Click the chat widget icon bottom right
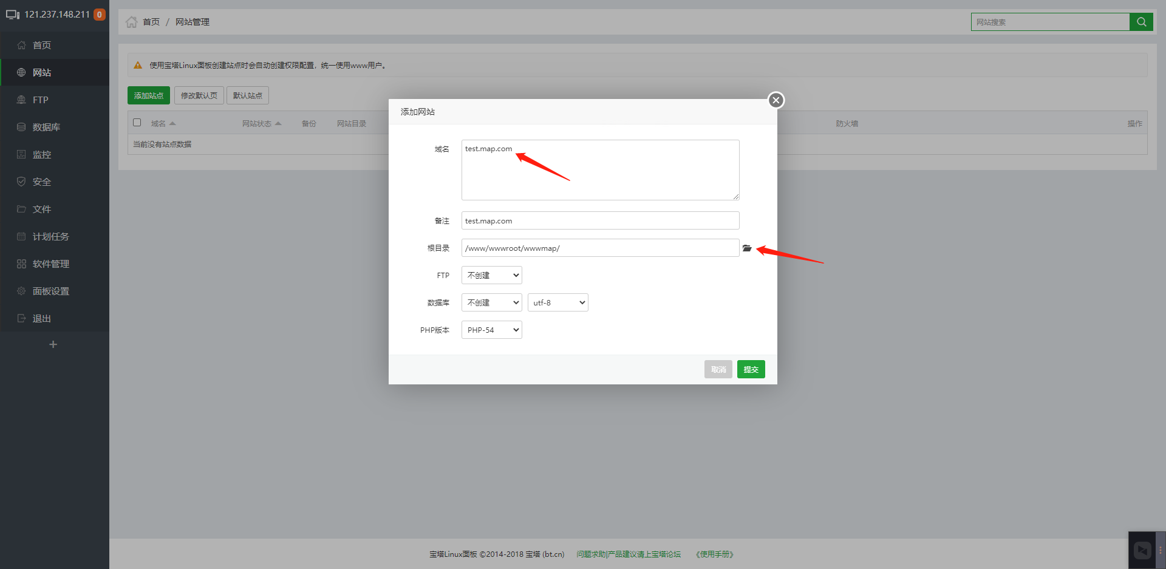 click(x=1142, y=550)
